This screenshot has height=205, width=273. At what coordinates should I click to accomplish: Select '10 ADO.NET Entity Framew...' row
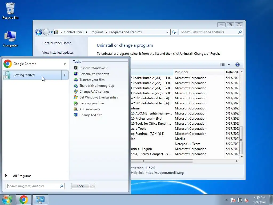pyautogui.click(x=185, y=113)
